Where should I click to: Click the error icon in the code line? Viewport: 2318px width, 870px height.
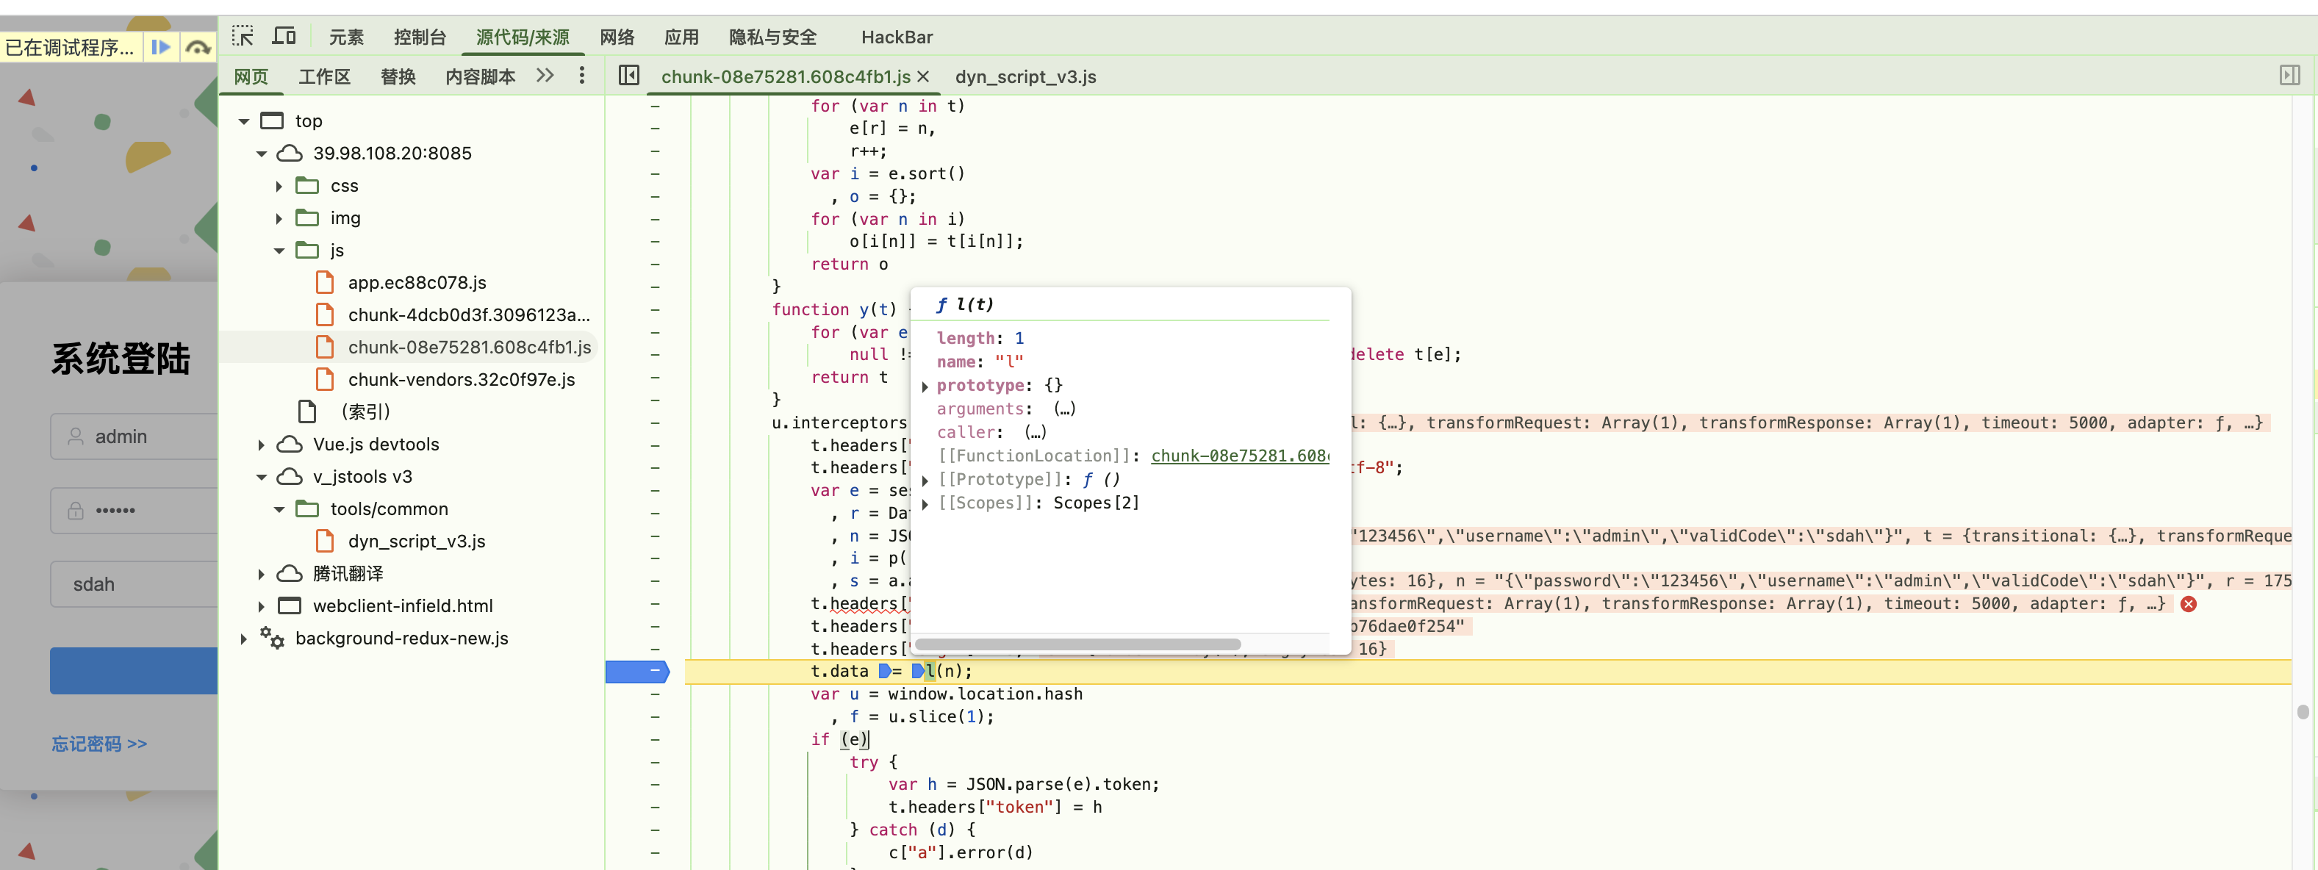tap(2189, 604)
